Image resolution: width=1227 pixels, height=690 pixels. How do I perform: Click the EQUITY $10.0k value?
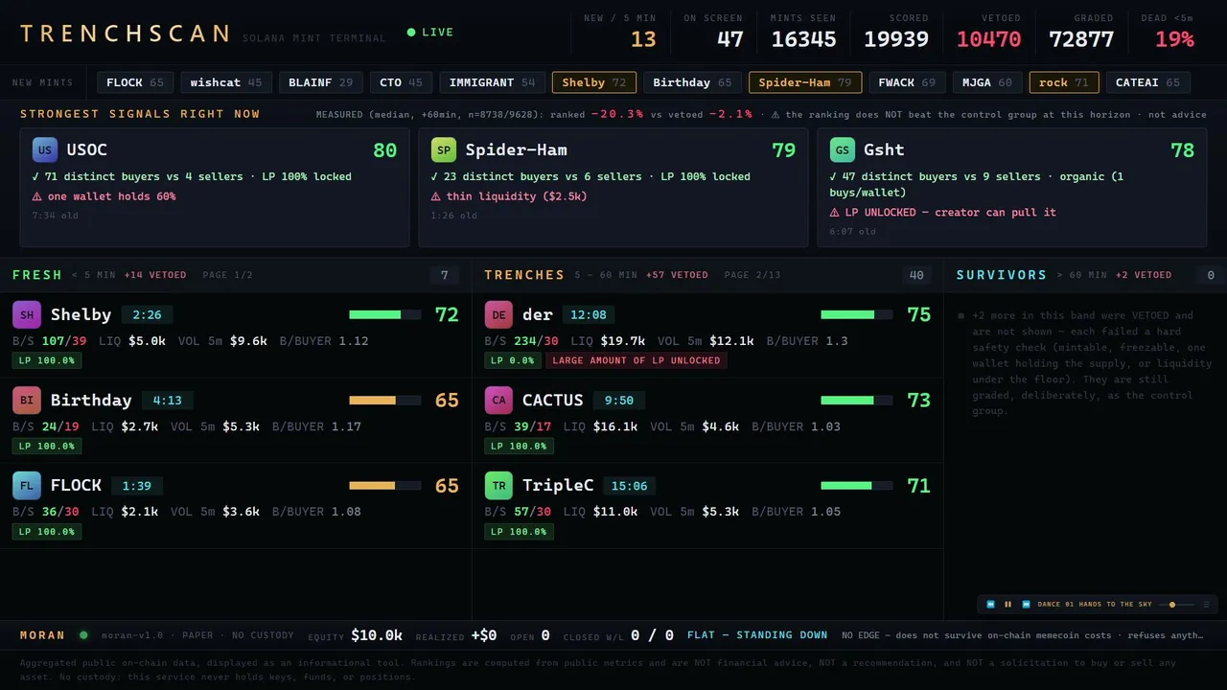tap(377, 635)
